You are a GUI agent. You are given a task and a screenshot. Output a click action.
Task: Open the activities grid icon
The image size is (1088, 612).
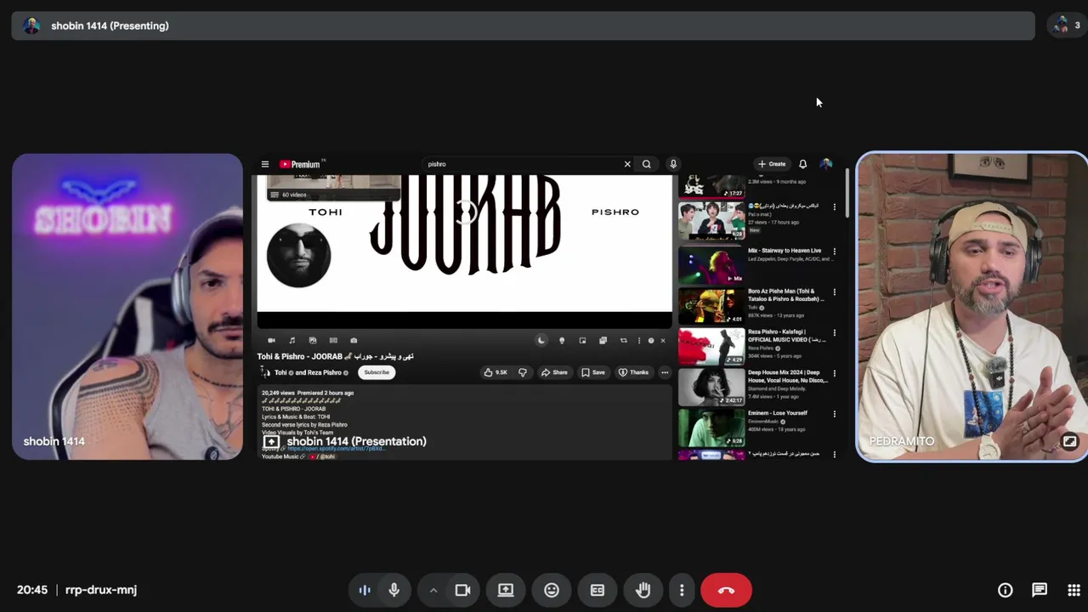1074,590
